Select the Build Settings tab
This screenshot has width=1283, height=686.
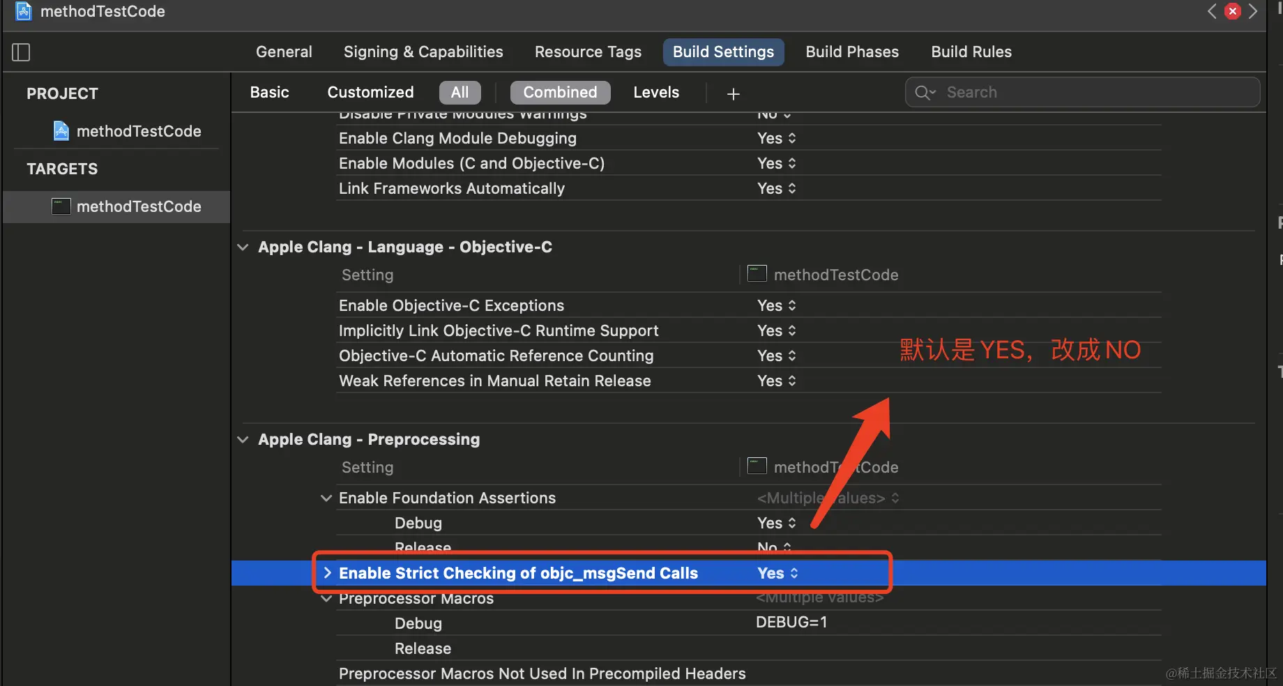pos(723,52)
